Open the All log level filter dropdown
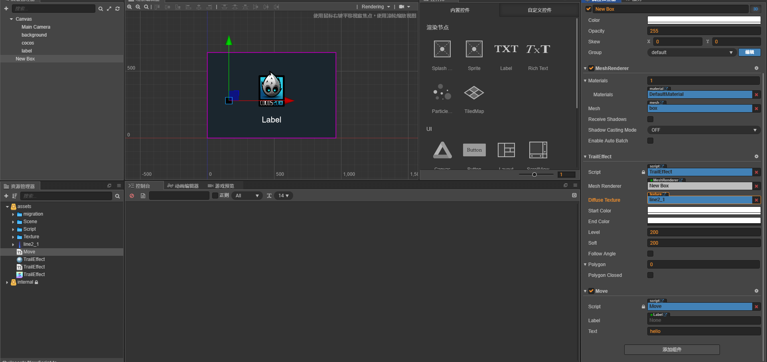 tap(247, 196)
